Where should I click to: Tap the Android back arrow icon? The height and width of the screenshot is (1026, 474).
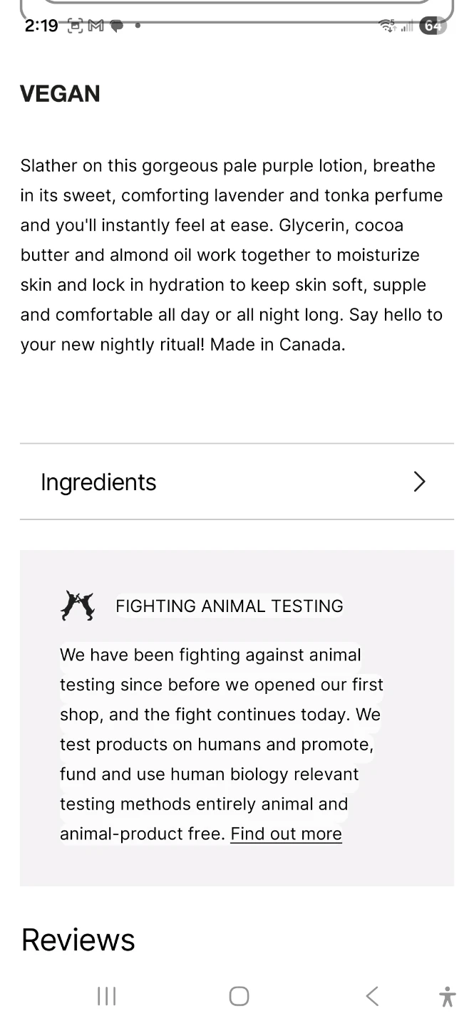pyautogui.click(x=372, y=996)
